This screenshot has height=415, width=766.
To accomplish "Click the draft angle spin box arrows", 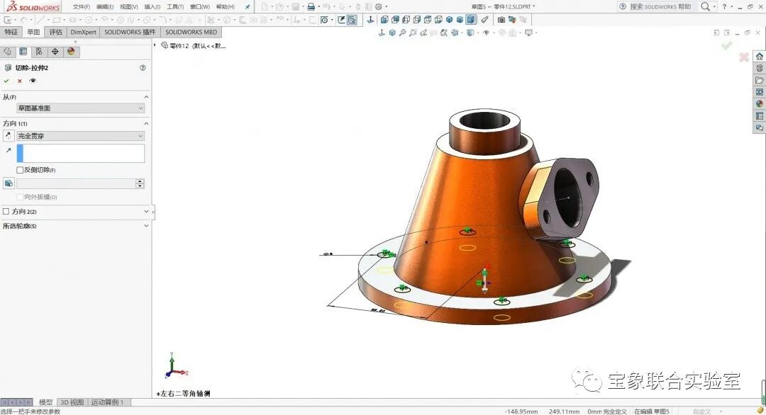I will tap(140, 183).
